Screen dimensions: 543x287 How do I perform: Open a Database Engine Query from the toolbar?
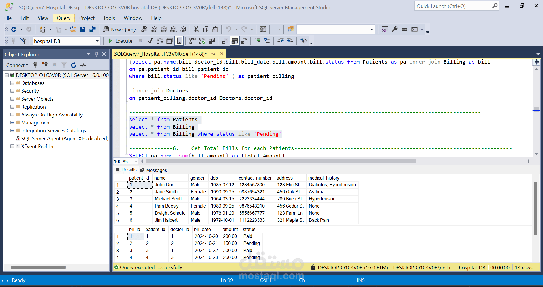[x=144, y=29]
